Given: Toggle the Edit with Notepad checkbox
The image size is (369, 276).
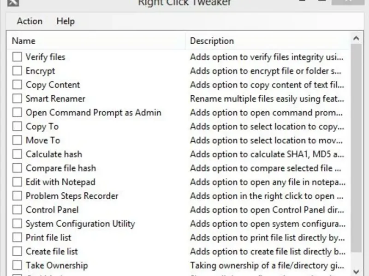Looking at the screenshot, I should tap(18, 182).
